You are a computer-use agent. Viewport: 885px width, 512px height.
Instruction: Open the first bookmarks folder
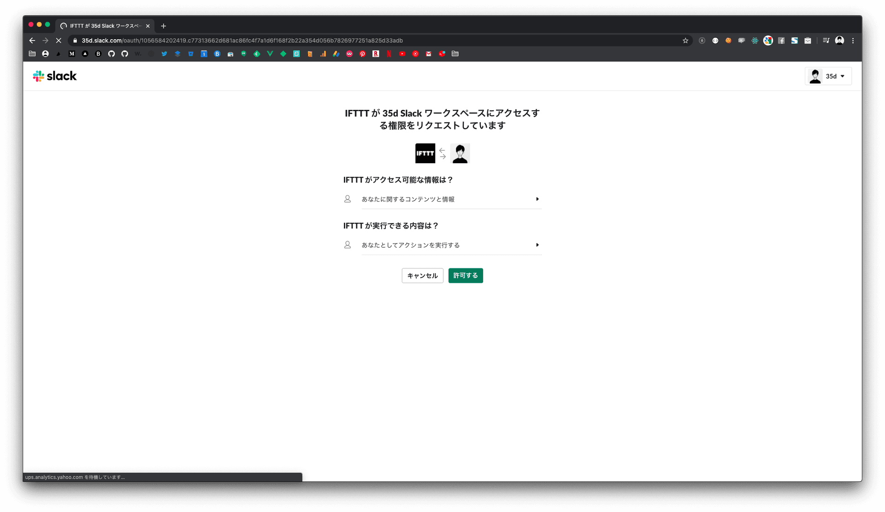click(32, 54)
